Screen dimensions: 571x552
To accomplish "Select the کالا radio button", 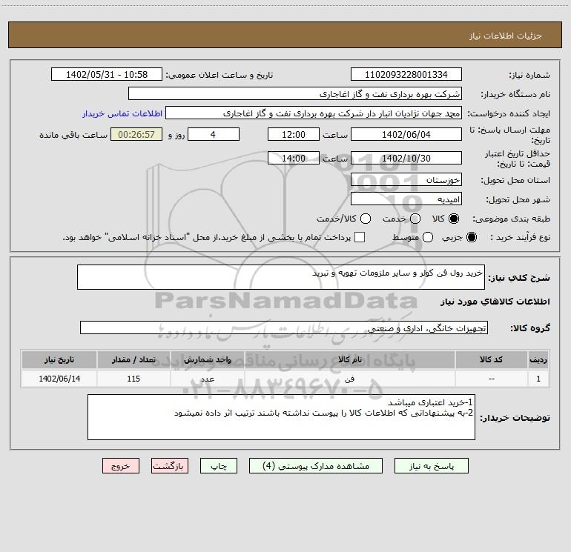I will pos(454,219).
